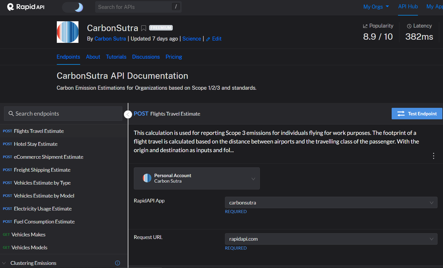Click the Latency clock icon
443x268 pixels.
409,26
